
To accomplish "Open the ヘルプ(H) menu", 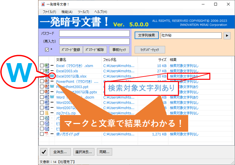I will click(x=101, y=12).
